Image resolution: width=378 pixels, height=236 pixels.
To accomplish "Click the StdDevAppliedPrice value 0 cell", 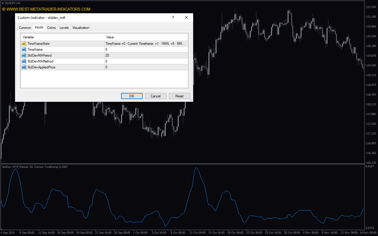I will (x=146, y=67).
